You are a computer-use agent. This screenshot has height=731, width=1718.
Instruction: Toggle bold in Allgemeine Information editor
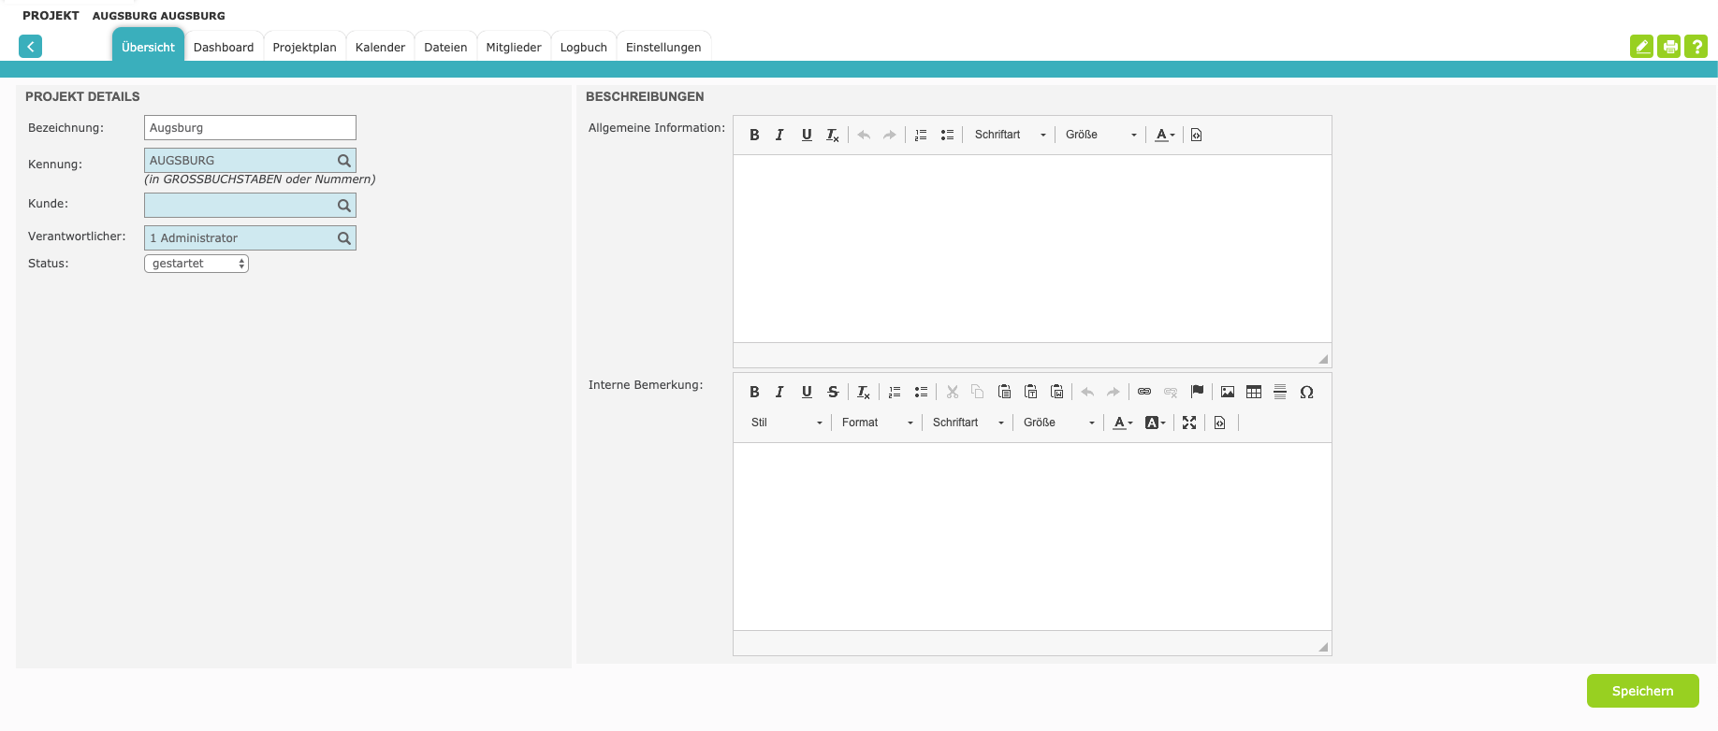click(x=754, y=135)
